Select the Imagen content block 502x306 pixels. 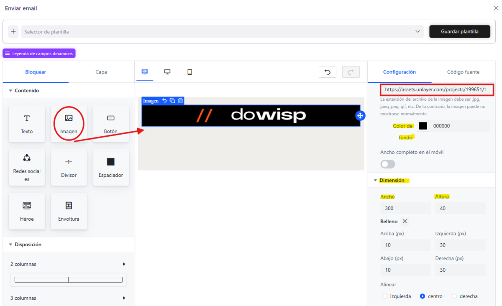coord(69,123)
